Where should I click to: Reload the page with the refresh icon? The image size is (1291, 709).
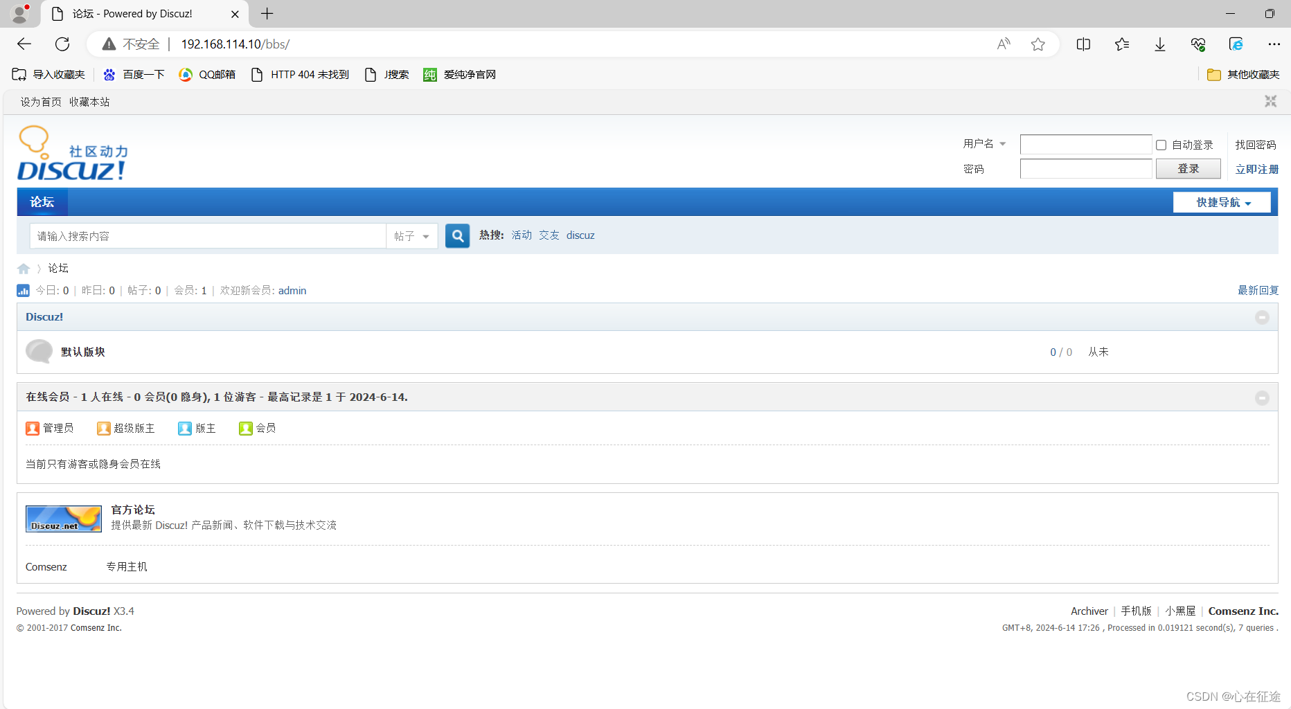pos(62,44)
